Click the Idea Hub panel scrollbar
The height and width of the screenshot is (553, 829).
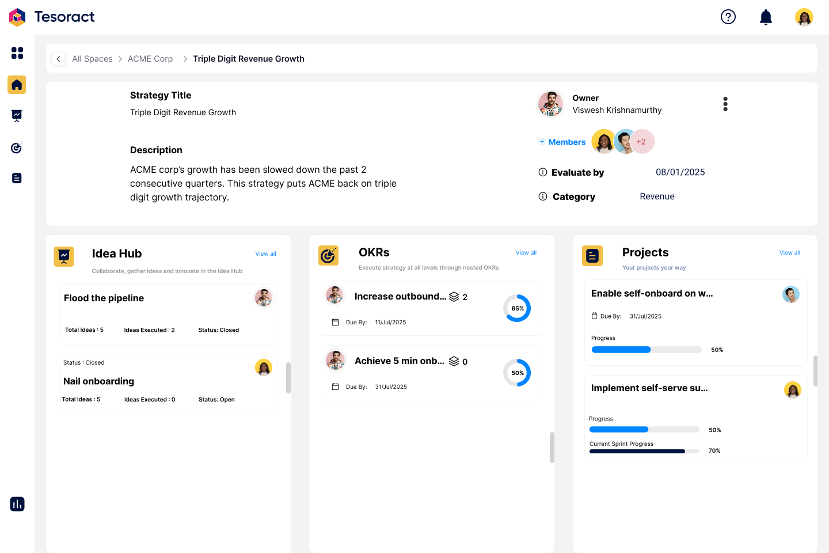click(288, 377)
